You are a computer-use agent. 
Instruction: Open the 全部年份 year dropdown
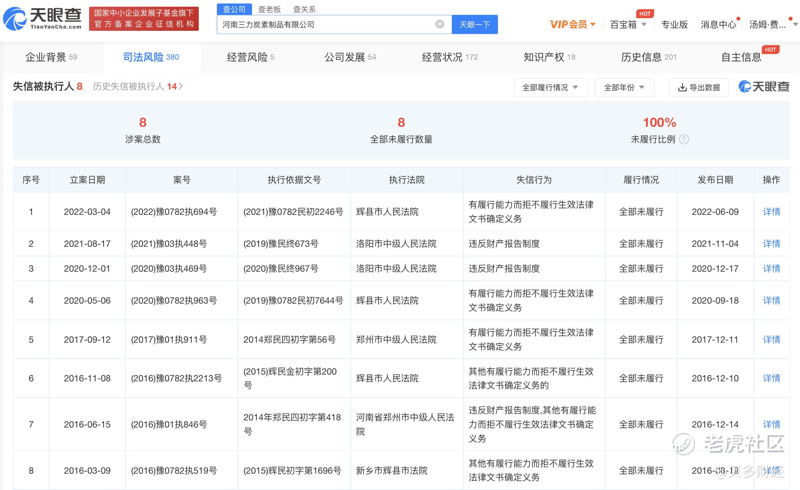(x=624, y=88)
